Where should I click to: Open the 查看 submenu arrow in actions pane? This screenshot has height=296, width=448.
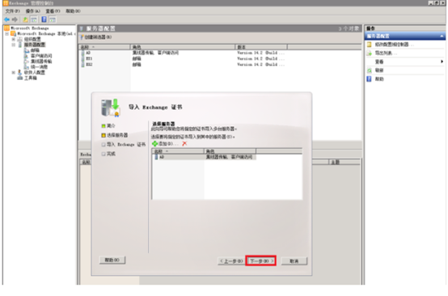442,61
